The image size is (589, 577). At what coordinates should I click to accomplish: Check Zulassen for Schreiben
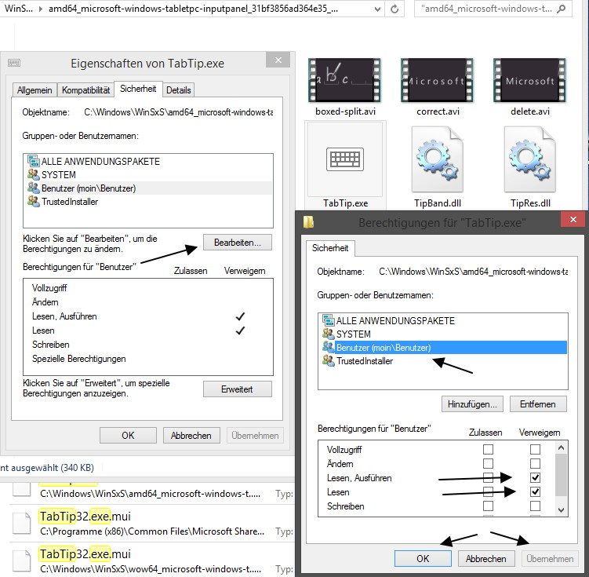pyautogui.click(x=488, y=506)
